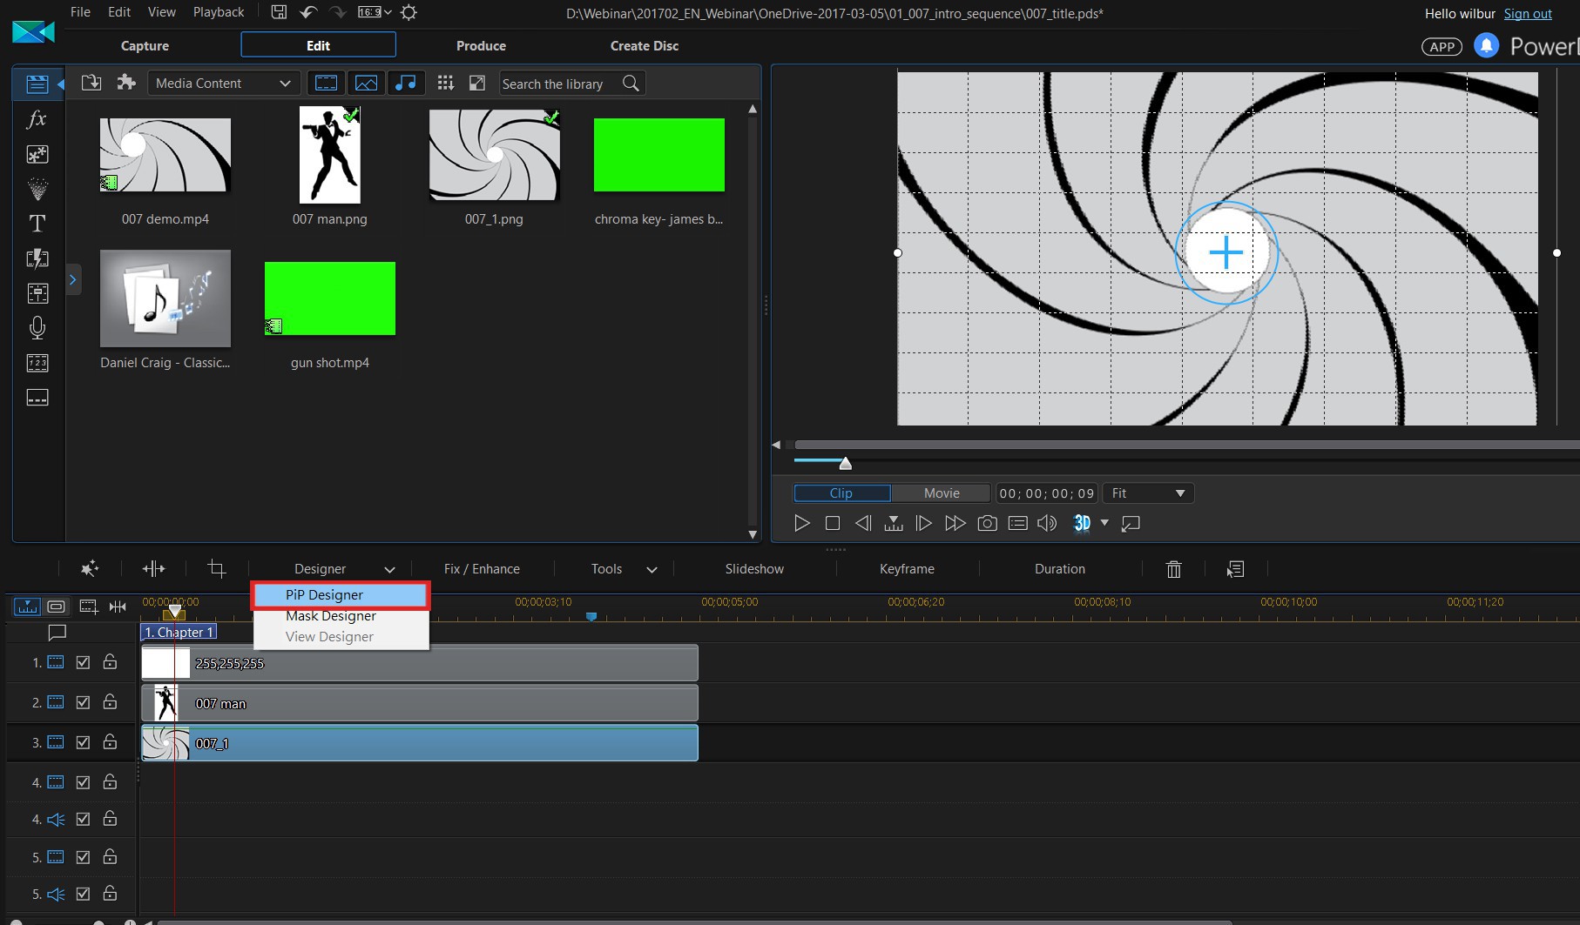Open the 16:9 aspect ratio dropdown
Image resolution: width=1580 pixels, height=925 pixels.
point(375,12)
